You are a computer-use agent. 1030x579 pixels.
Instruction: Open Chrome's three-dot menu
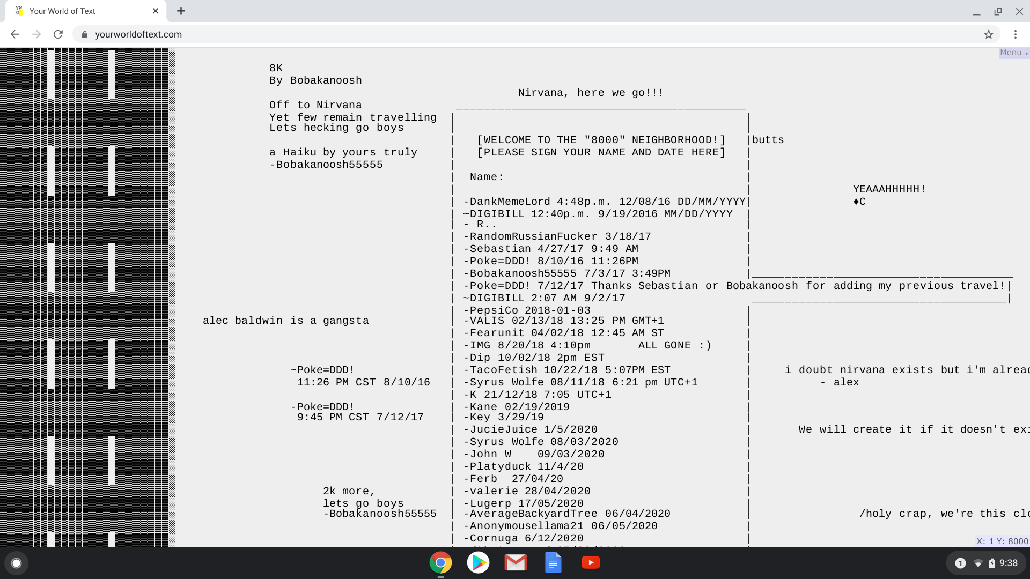(x=1016, y=34)
